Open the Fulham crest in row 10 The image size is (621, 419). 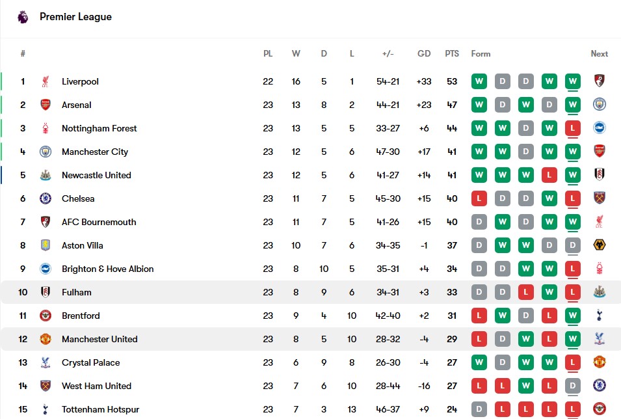coord(46,292)
